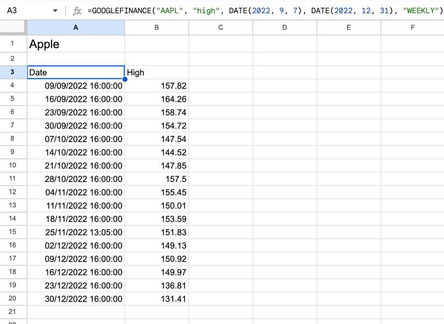The width and height of the screenshot is (444, 324).
Task: Click the fx function icon
Action: [77, 11]
